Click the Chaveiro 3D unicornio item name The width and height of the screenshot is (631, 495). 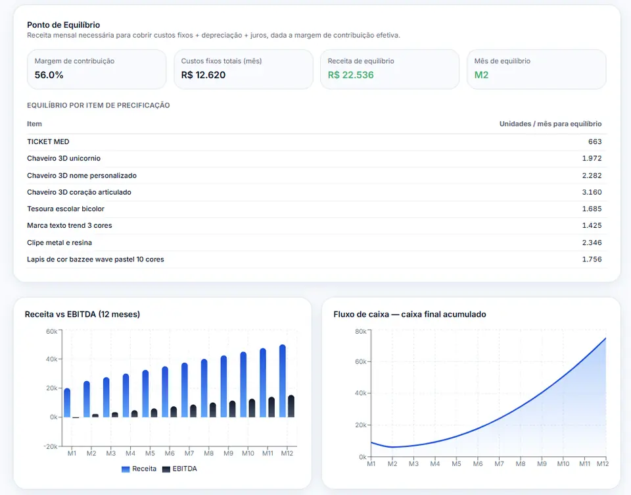pos(64,159)
